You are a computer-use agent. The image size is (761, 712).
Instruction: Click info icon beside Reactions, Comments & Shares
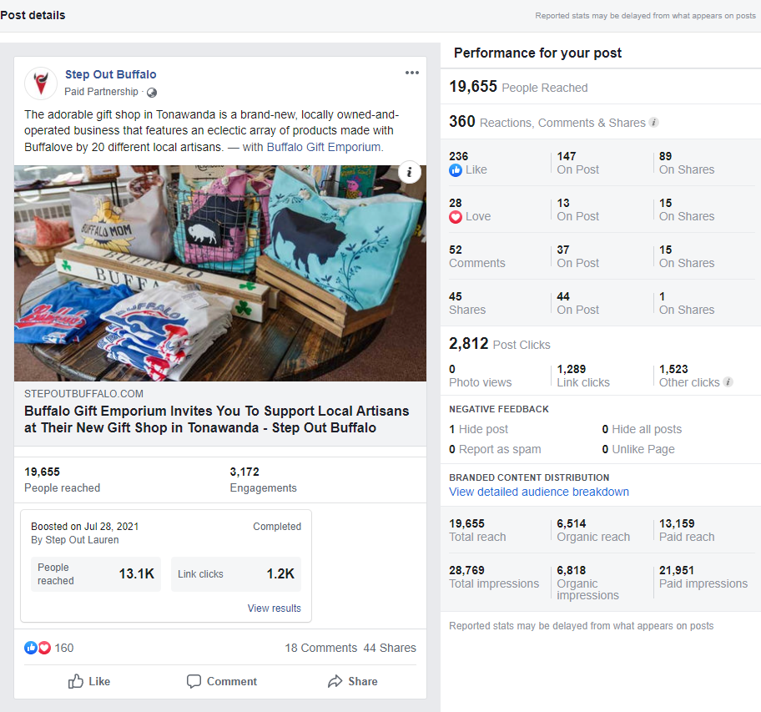pos(653,123)
